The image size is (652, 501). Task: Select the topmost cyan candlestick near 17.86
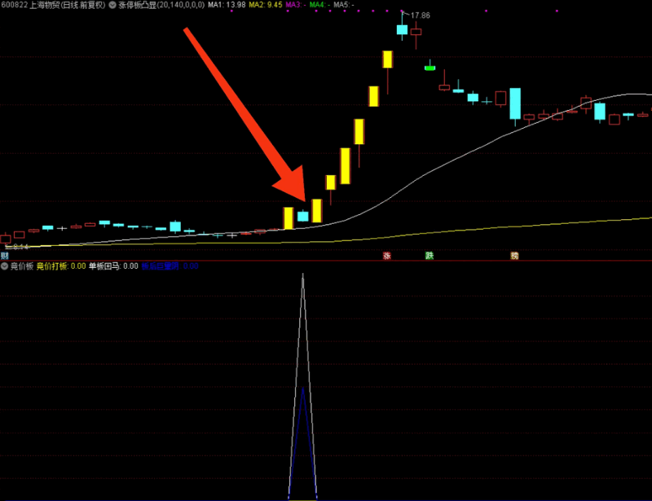pyautogui.click(x=402, y=29)
